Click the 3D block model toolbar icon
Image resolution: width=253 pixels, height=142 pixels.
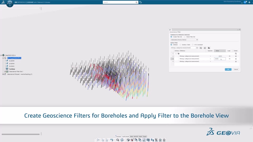point(148,140)
